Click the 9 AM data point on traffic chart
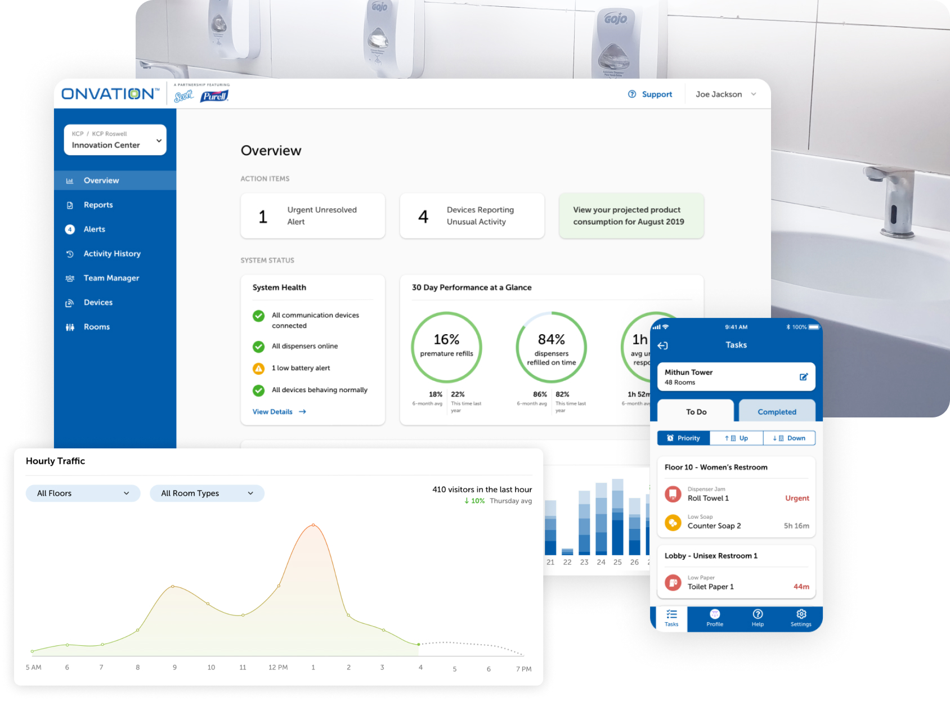 coord(173,586)
